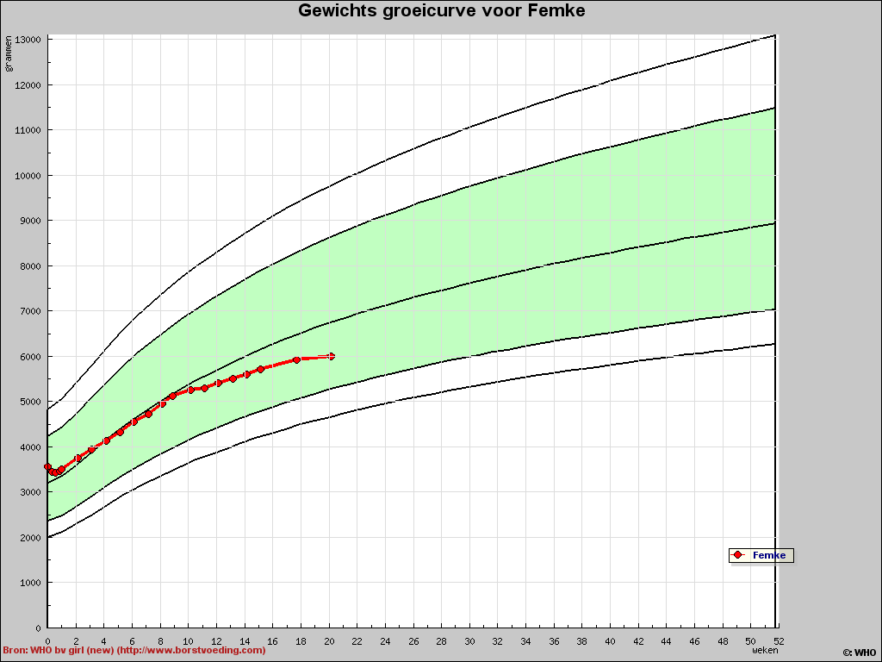
Task: Click the week 40 label on the x-axis
Action: coord(611,641)
